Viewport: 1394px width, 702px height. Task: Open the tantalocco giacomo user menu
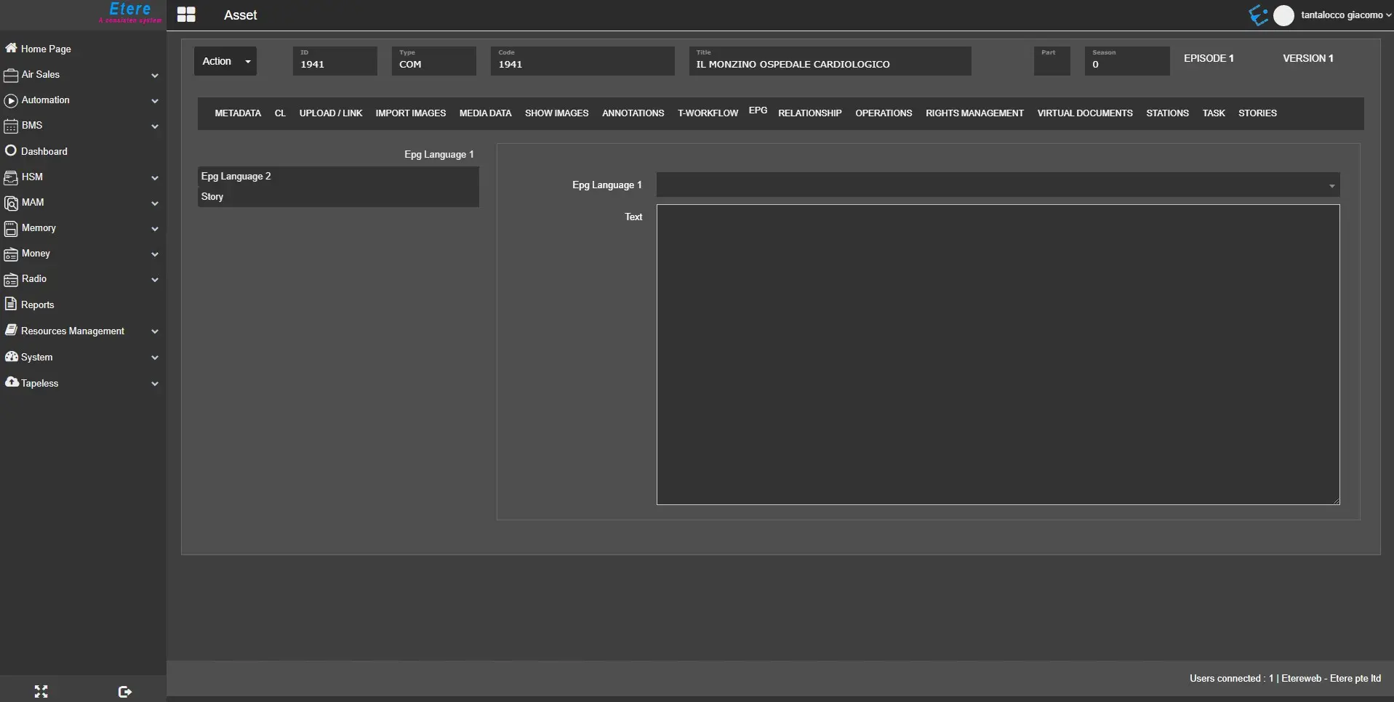click(x=1341, y=15)
